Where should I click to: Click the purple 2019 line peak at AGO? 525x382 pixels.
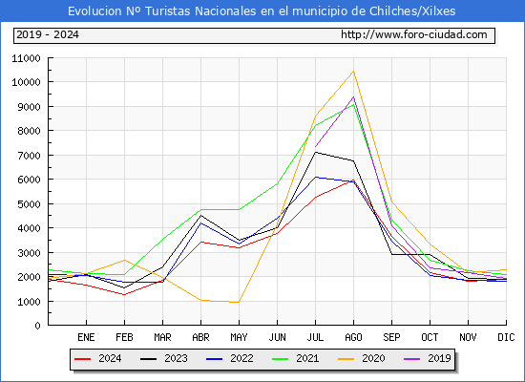353,97
